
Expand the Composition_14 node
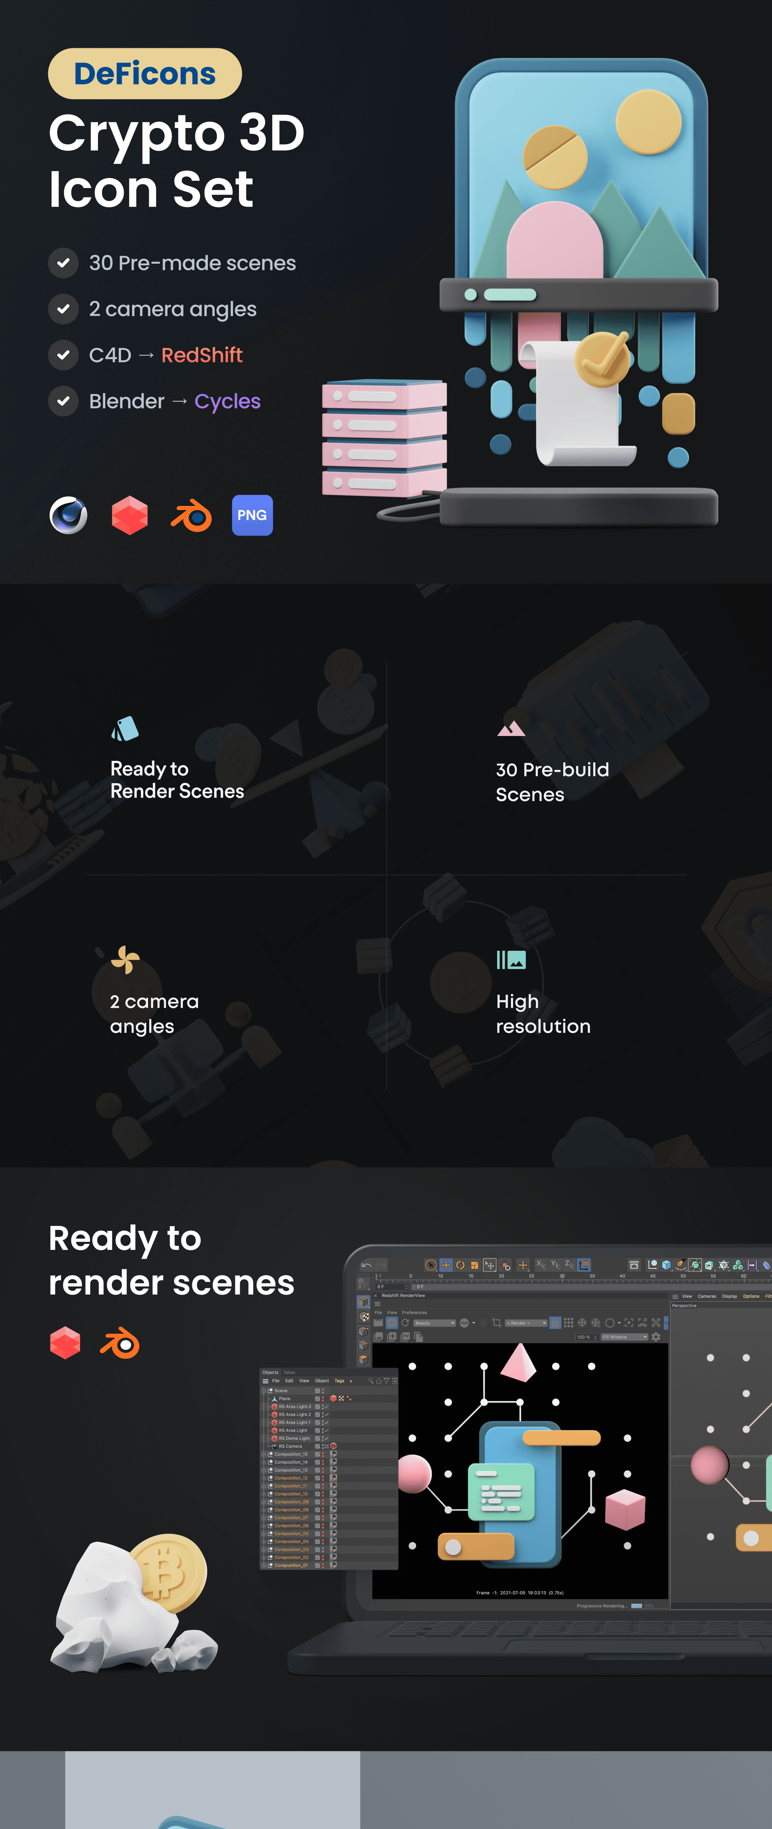click(264, 1462)
